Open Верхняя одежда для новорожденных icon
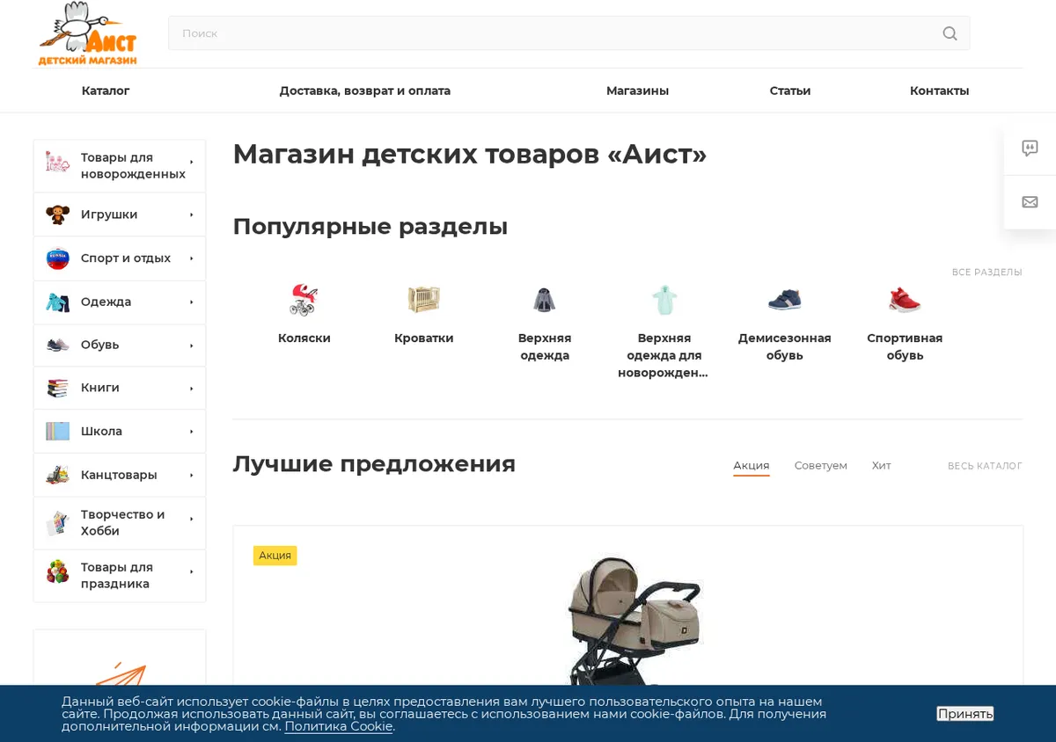 pos(664,300)
